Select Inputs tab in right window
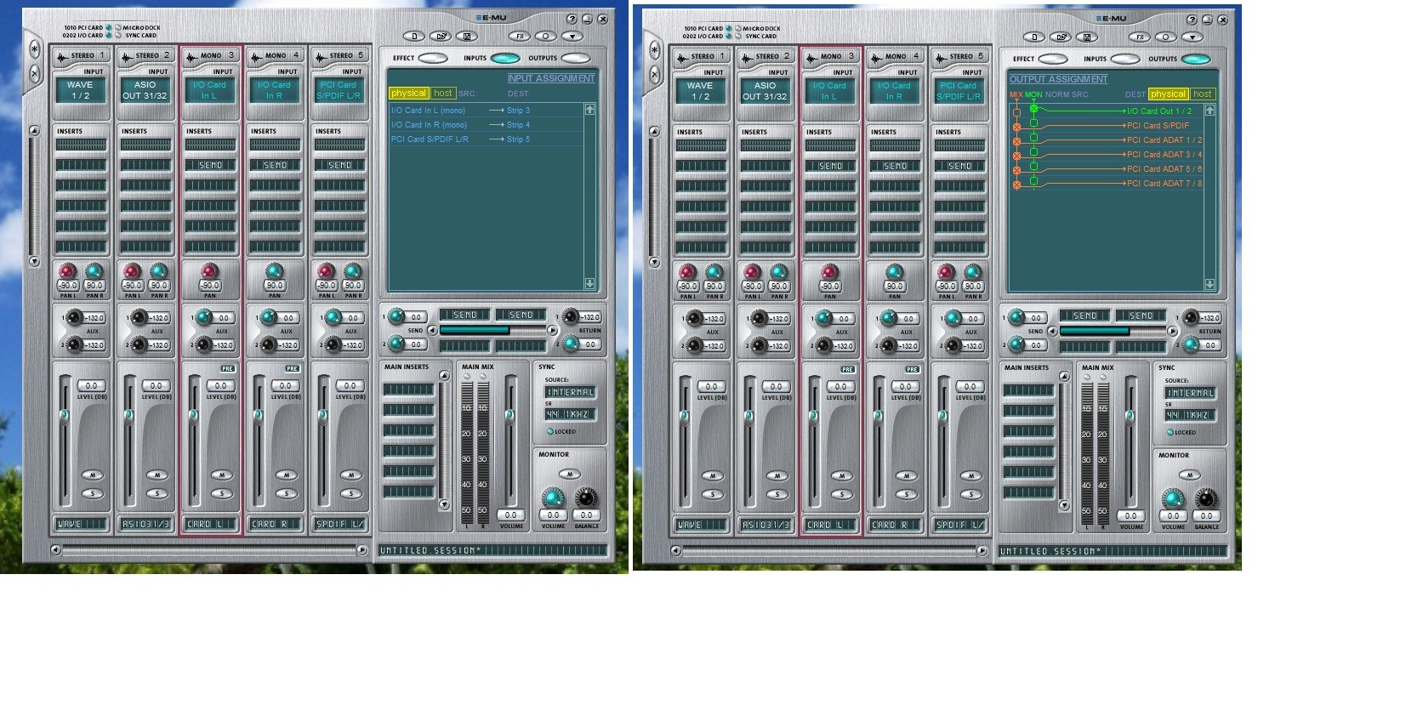 [x=1125, y=59]
